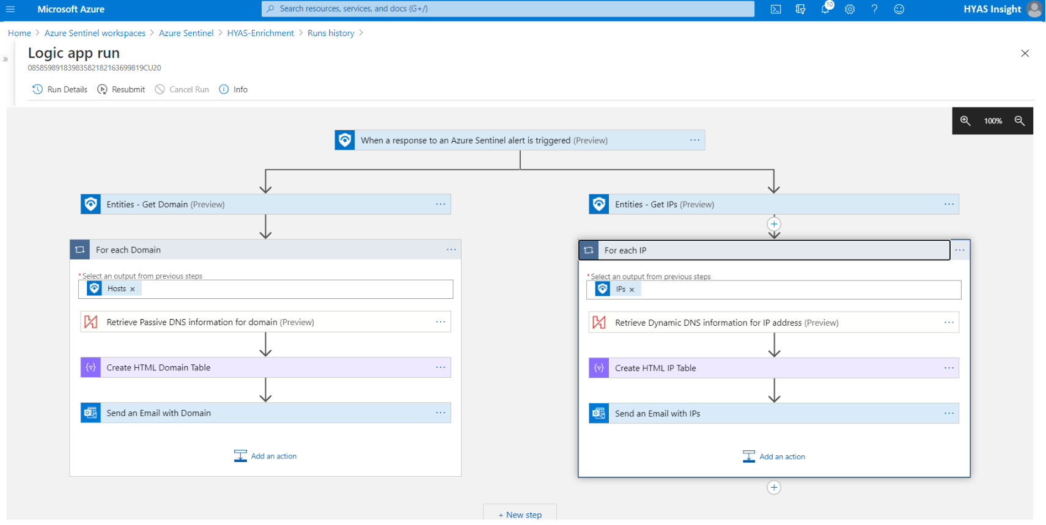Go to Home breadcrumb
Viewport: 1046px width, 525px height.
pyautogui.click(x=20, y=33)
